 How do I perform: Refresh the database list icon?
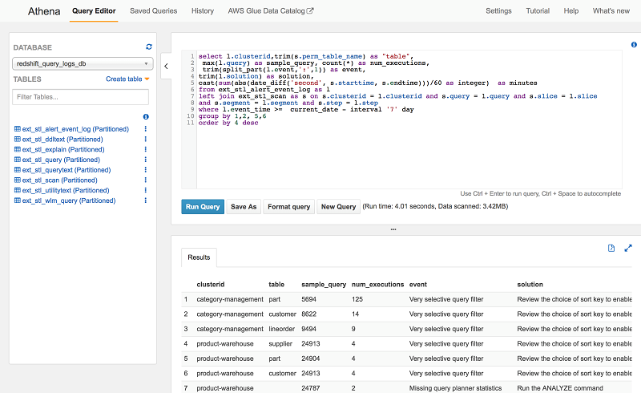[148, 47]
